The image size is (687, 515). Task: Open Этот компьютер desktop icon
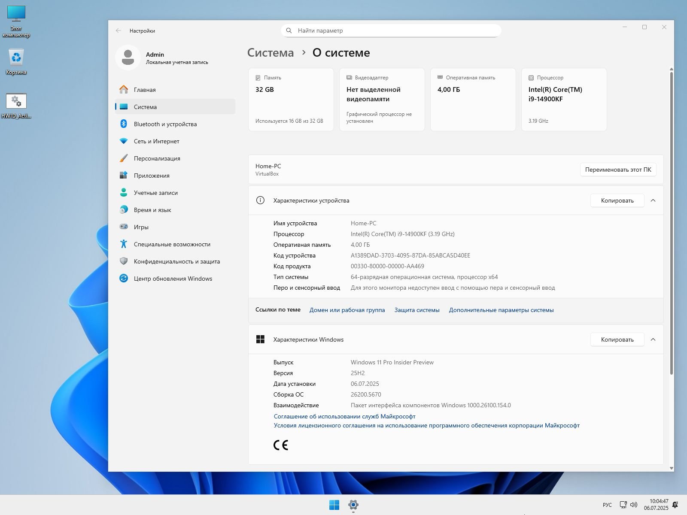16,21
